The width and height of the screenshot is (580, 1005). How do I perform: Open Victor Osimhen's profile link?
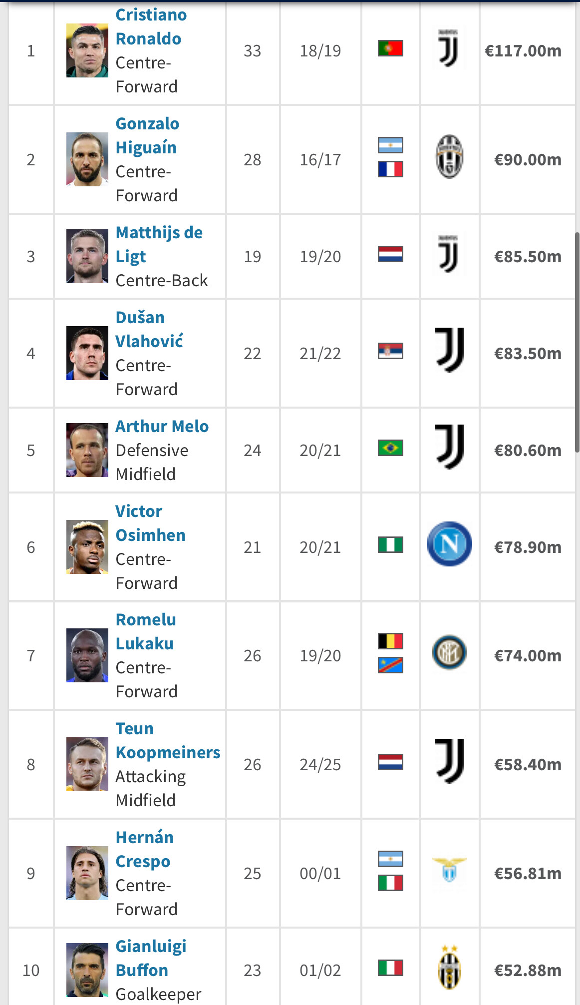[150, 523]
